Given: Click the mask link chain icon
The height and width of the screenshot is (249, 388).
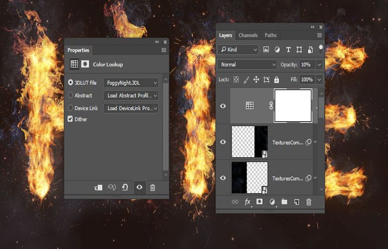Looking at the screenshot, I should click(x=271, y=106).
